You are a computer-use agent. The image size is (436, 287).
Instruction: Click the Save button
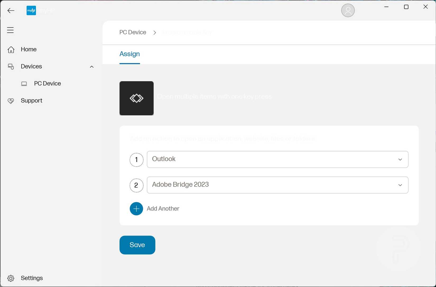pos(137,245)
